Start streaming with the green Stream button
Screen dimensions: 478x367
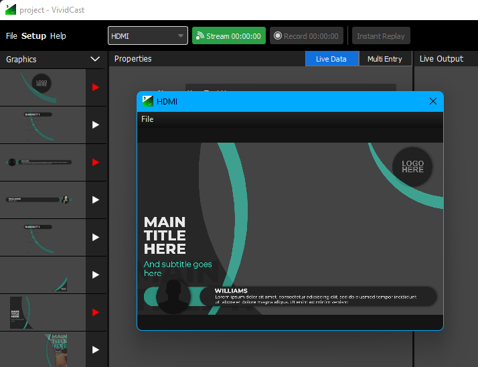228,36
